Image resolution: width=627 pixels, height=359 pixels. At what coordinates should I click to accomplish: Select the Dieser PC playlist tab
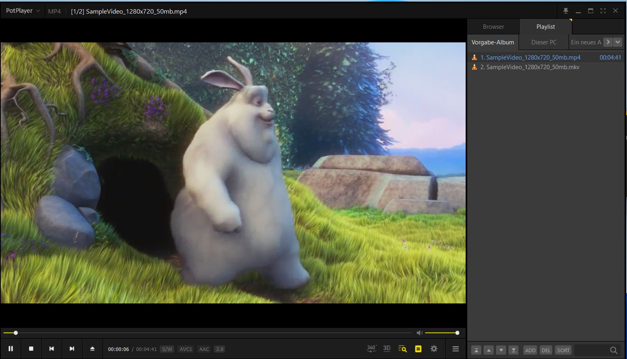(x=543, y=42)
